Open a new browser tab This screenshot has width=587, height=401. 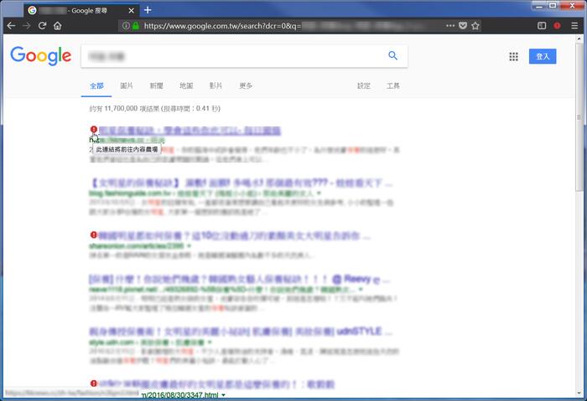[148, 9]
